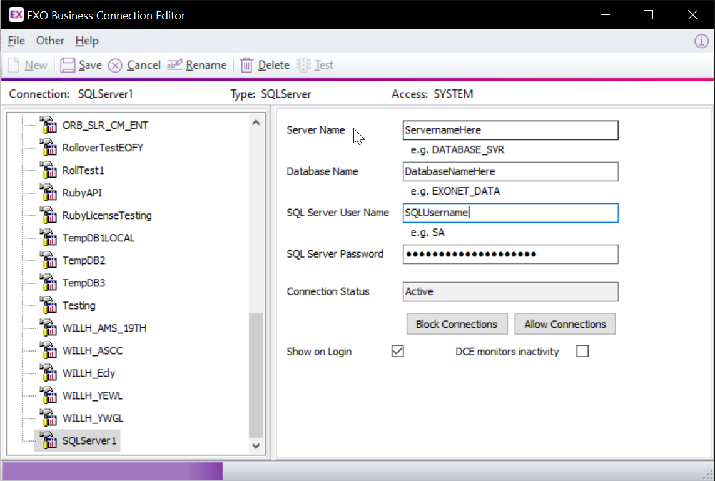The image size is (715, 481).
Task: Enable DCE monitors inactivity checkbox
Action: pyautogui.click(x=582, y=351)
